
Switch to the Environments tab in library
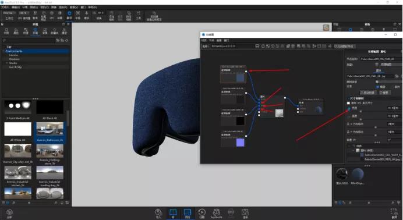[x=35, y=31]
